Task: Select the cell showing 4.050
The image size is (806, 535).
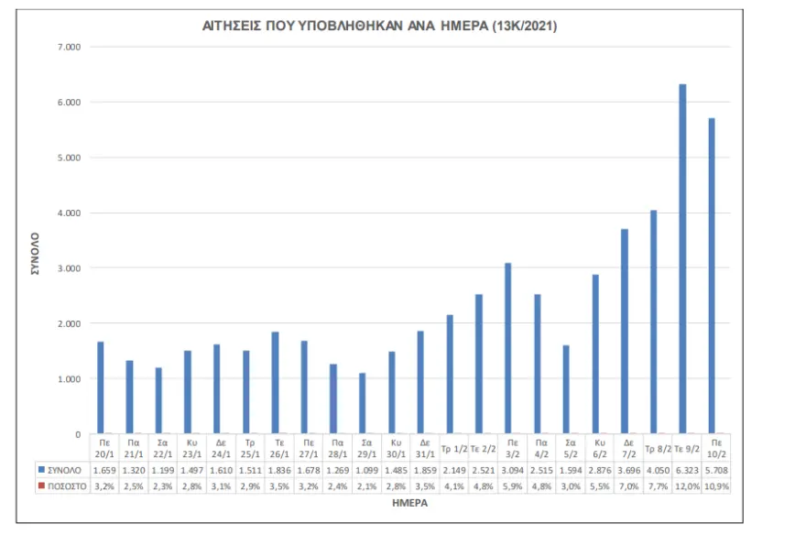Action: tap(658, 470)
